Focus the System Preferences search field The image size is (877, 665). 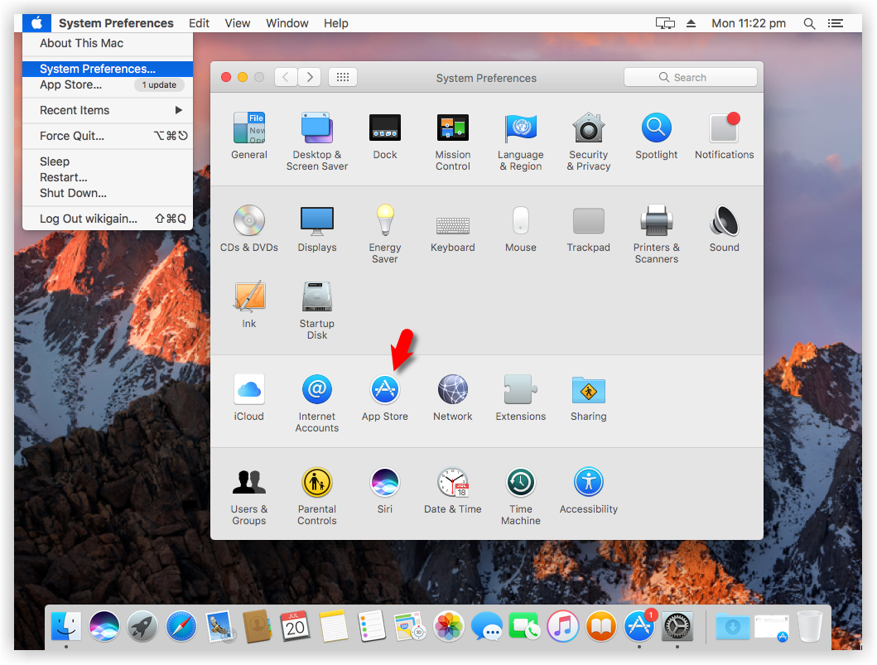pos(690,77)
